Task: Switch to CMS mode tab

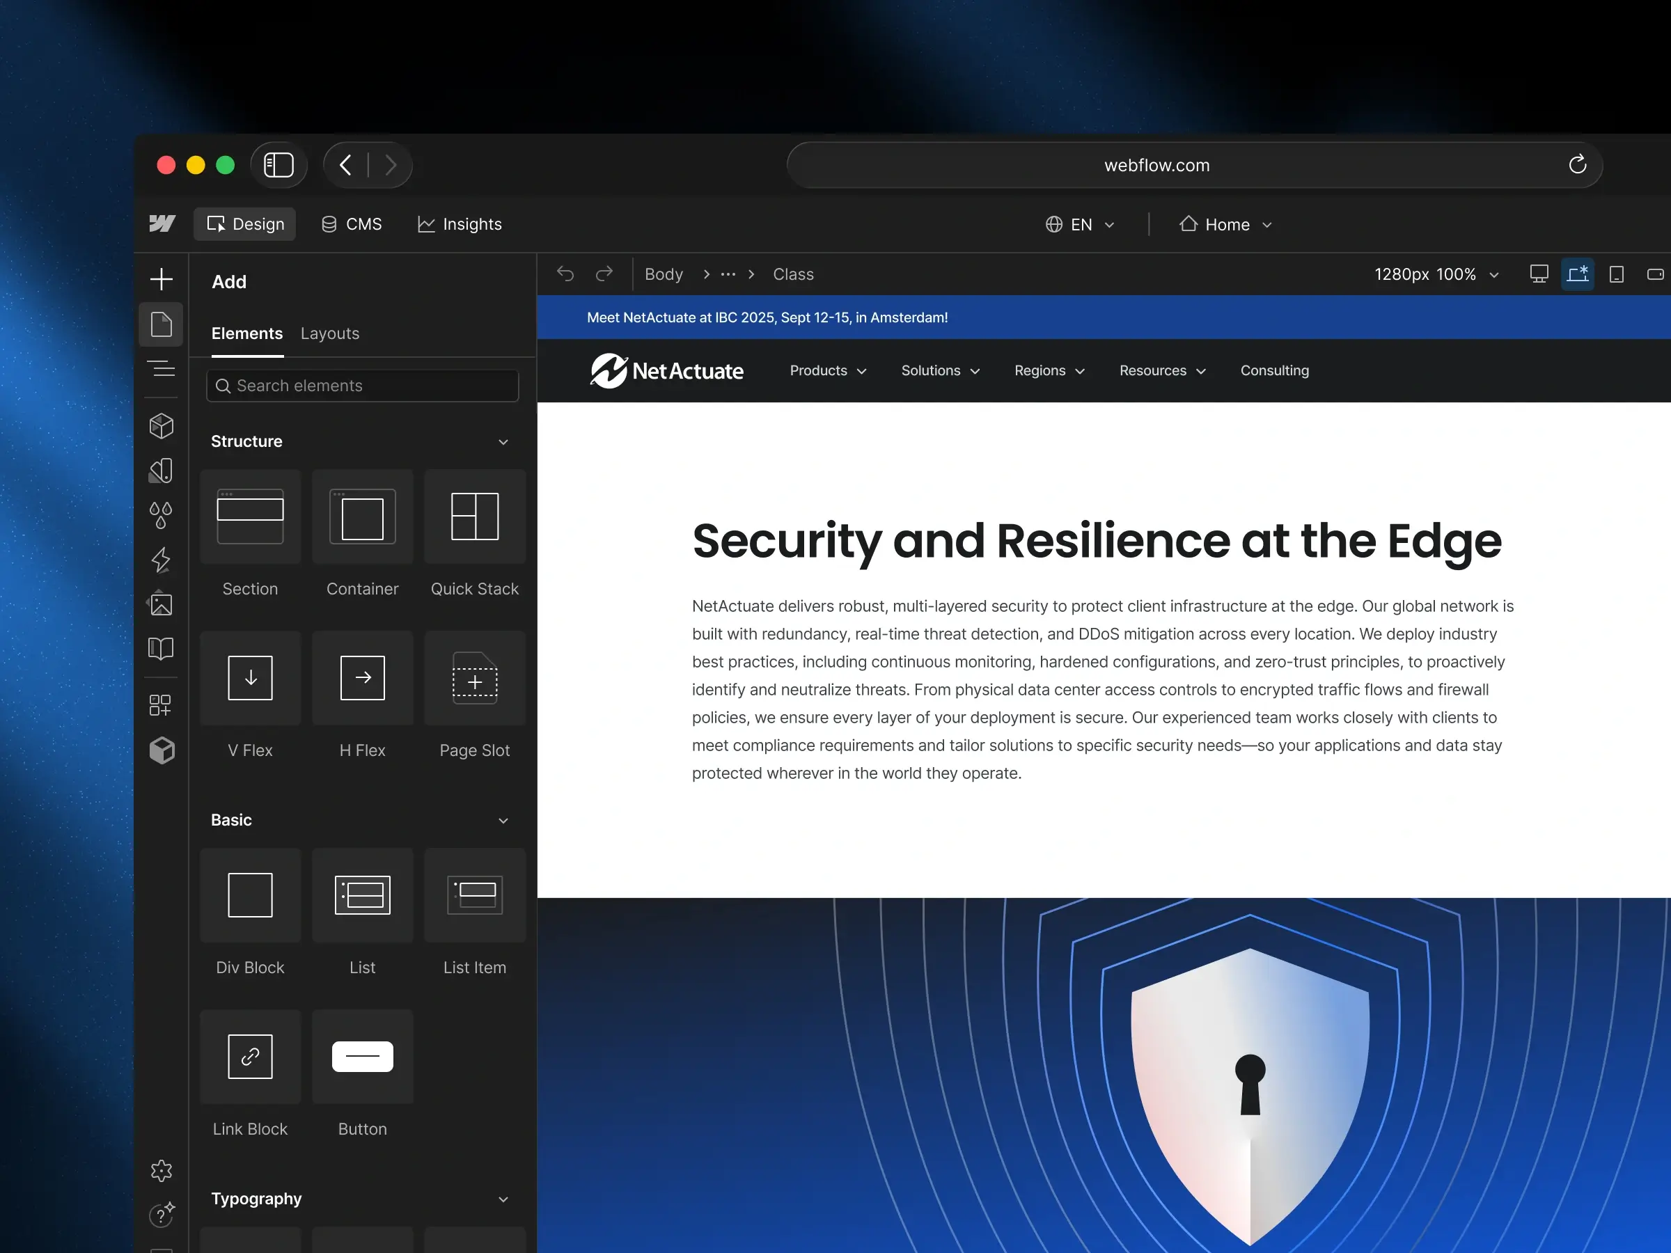Action: 352,224
